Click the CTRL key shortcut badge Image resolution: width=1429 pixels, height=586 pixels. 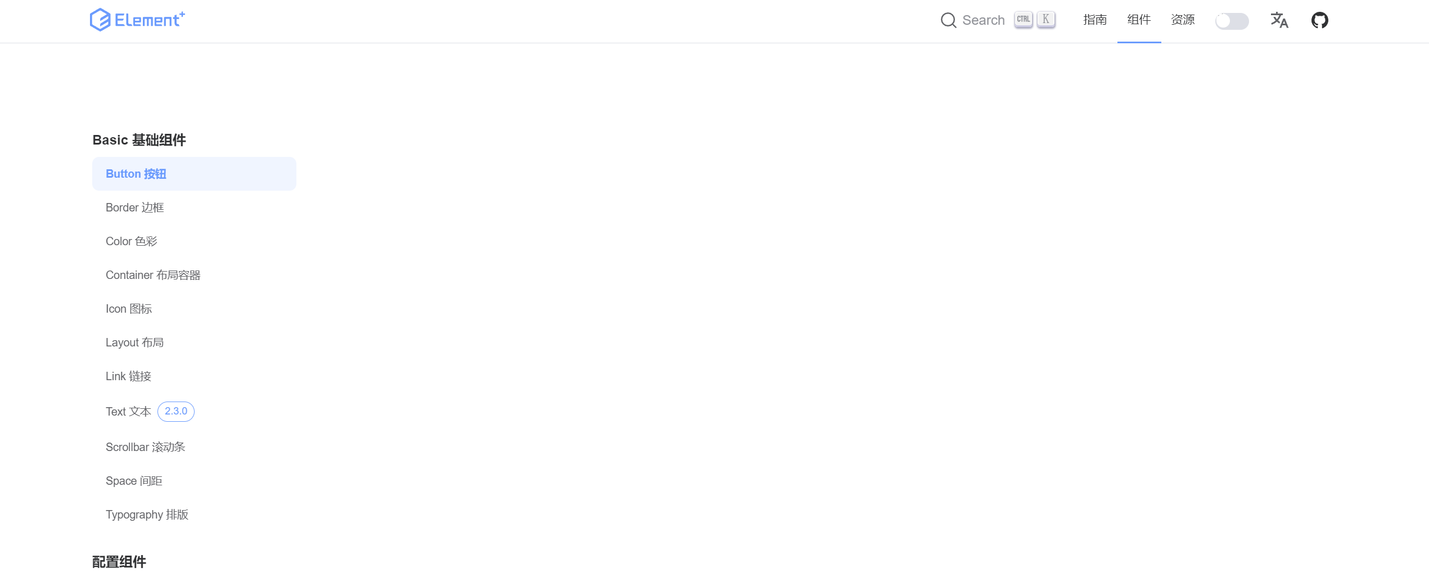pyautogui.click(x=1024, y=20)
